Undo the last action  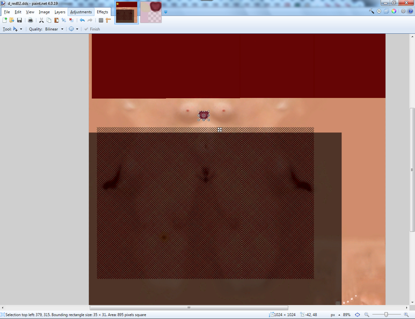[82, 20]
